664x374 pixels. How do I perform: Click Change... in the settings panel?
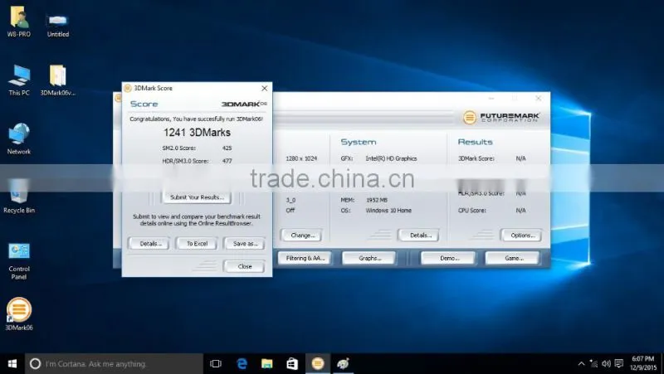pyautogui.click(x=301, y=236)
